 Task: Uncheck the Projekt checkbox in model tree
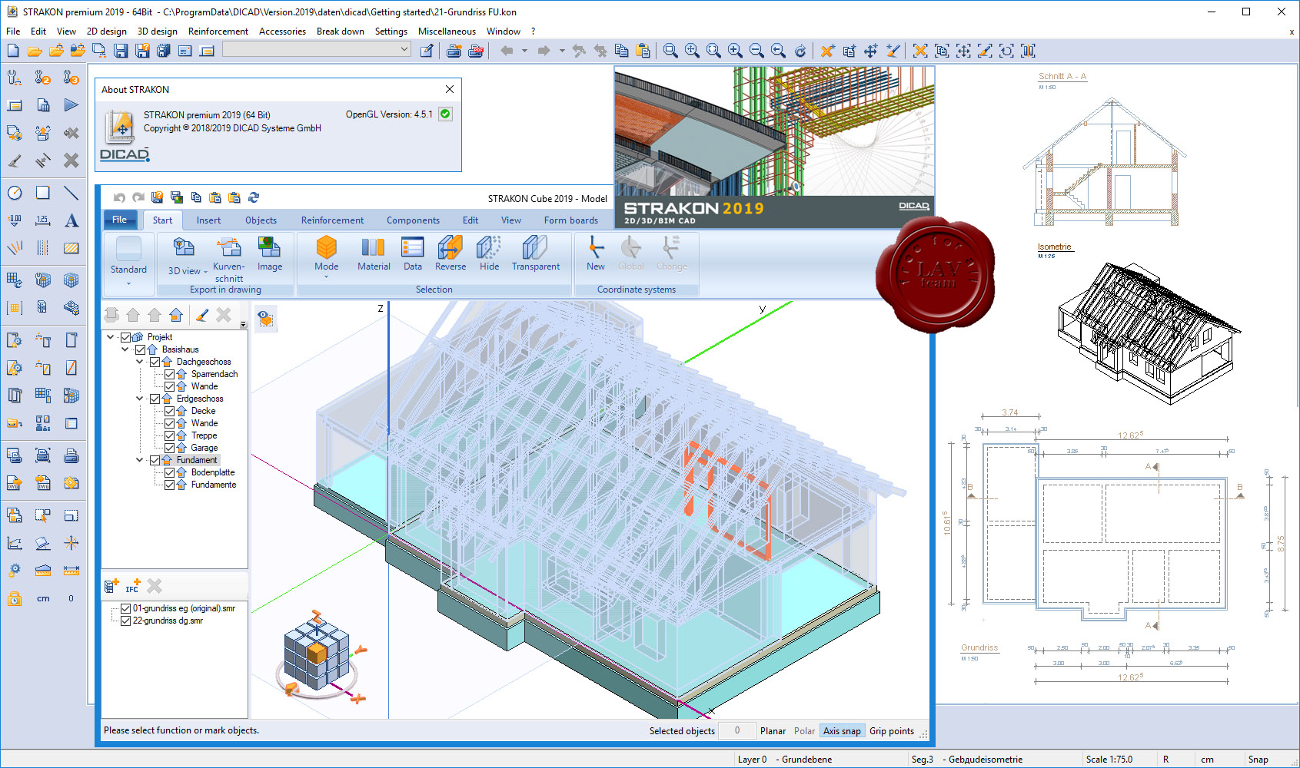click(126, 337)
